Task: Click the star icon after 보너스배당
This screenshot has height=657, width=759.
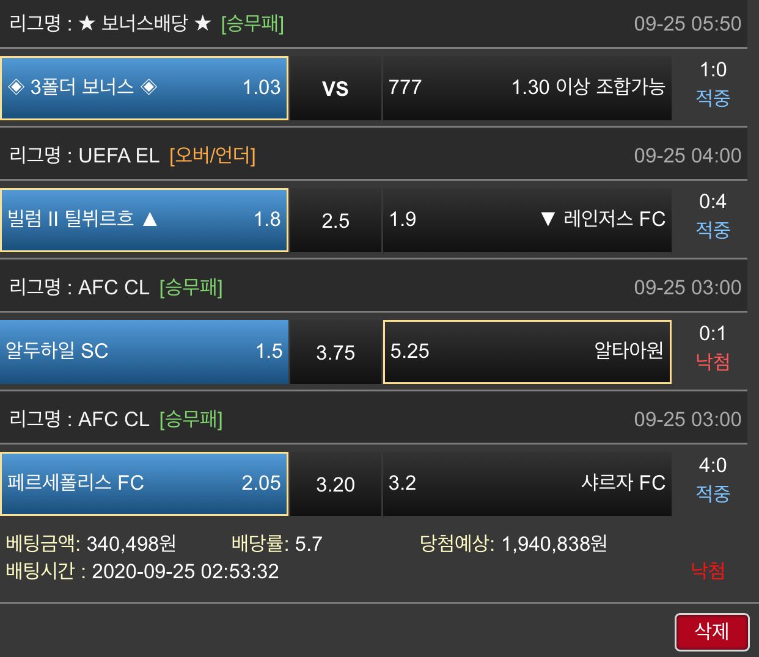Action: coord(202,24)
